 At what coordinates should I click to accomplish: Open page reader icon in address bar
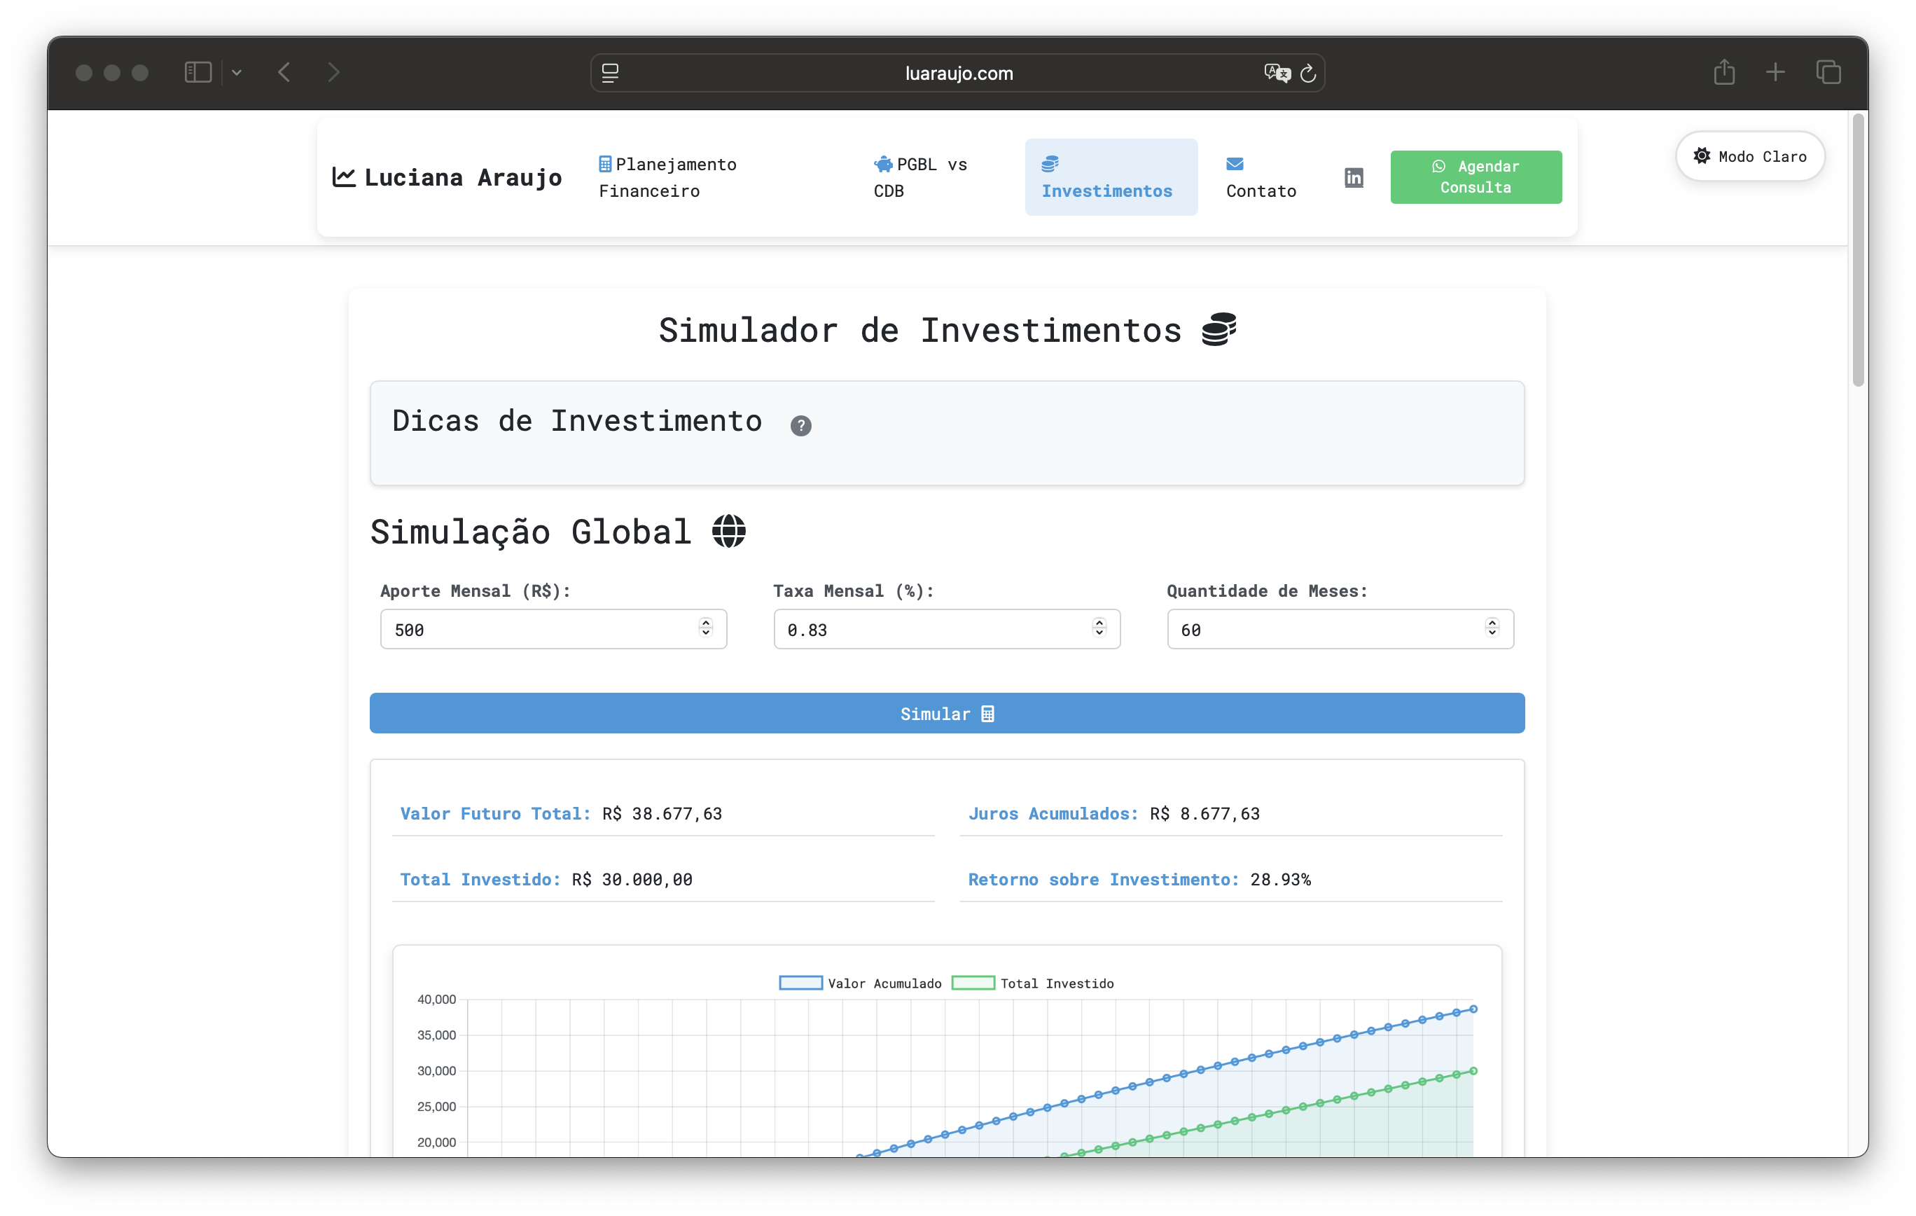click(610, 74)
